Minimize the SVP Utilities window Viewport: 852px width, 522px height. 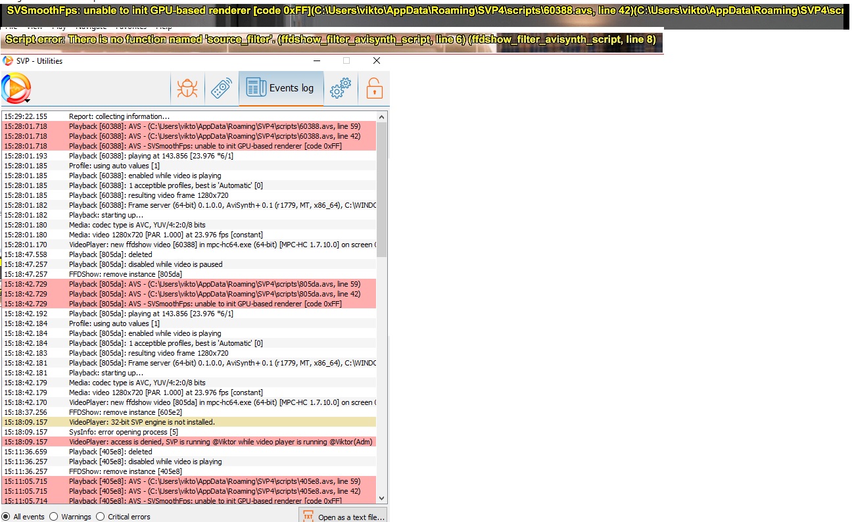317,61
